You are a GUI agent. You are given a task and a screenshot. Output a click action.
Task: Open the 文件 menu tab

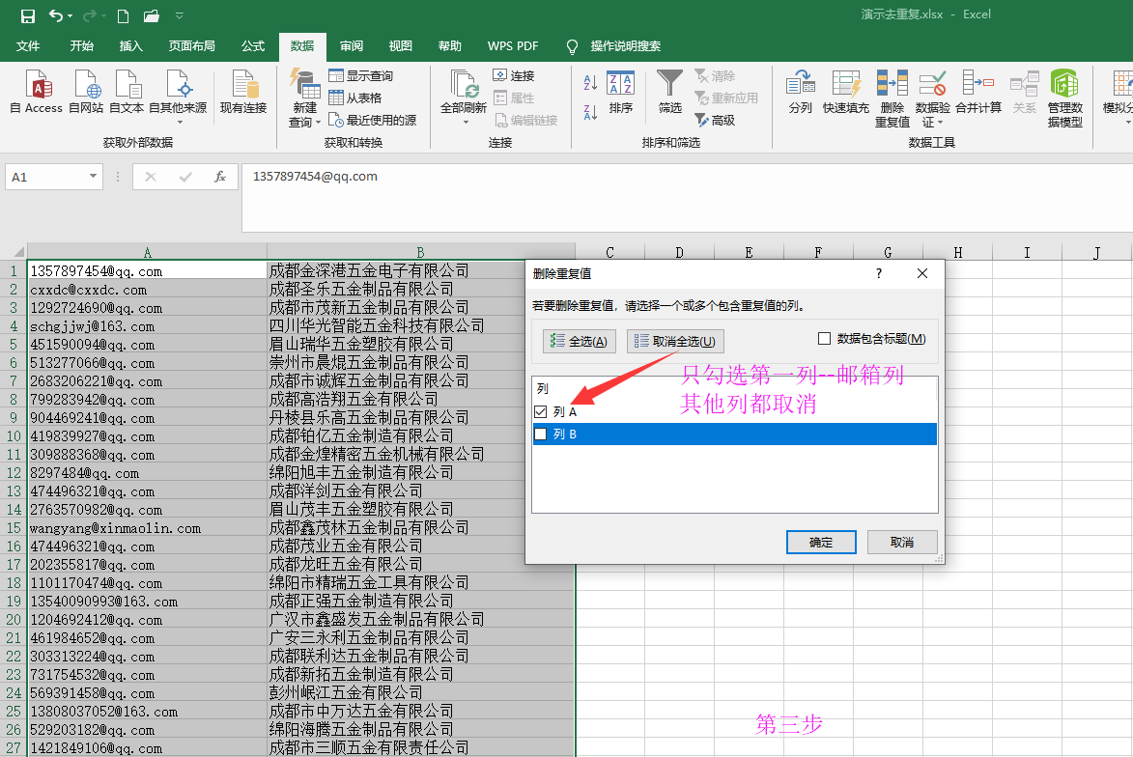point(27,46)
